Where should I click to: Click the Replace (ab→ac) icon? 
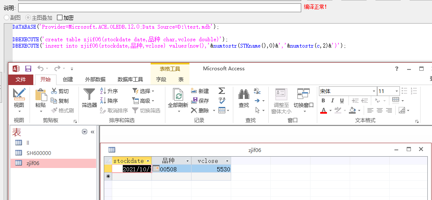pyautogui.click(x=257, y=91)
